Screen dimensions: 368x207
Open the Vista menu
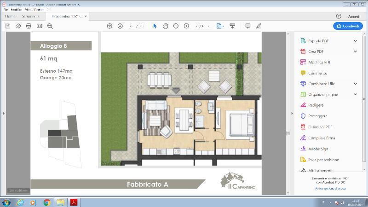(29, 9)
